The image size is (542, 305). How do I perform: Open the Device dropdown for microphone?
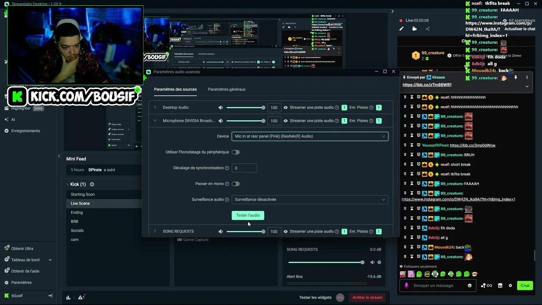(x=310, y=136)
